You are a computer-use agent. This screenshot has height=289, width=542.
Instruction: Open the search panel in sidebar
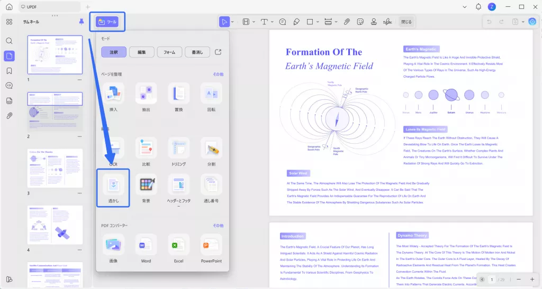click(x=10, y=41)
